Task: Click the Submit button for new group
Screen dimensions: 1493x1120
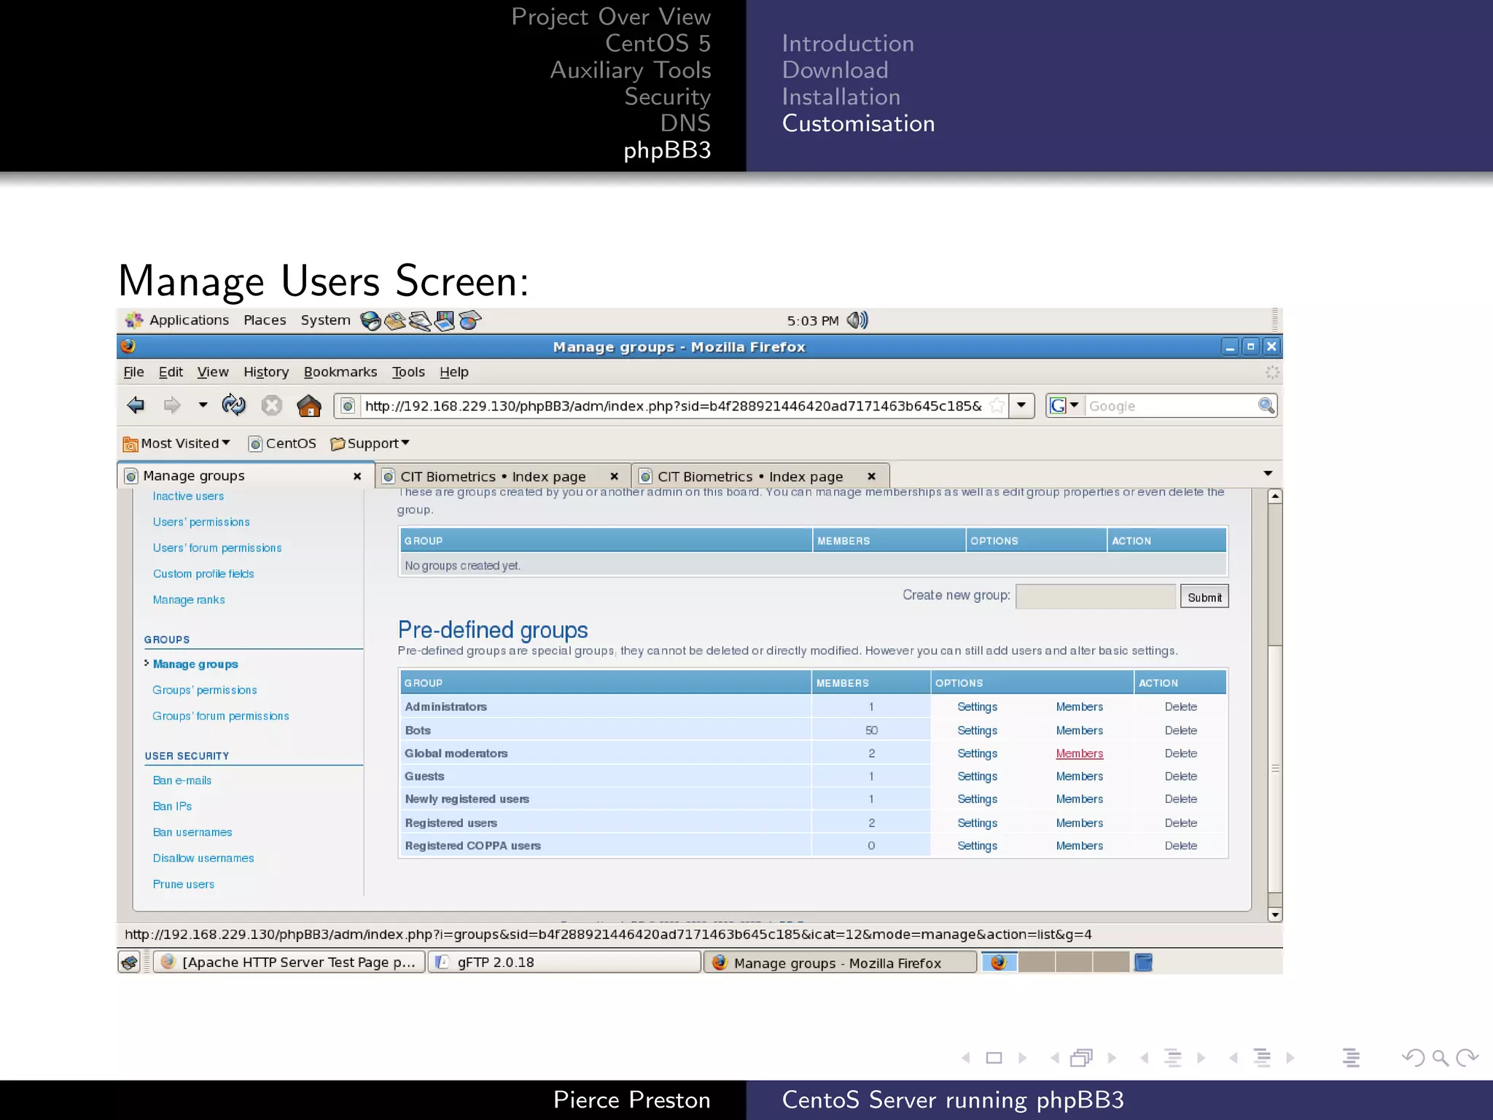Action: click(x=1204, y=597)
